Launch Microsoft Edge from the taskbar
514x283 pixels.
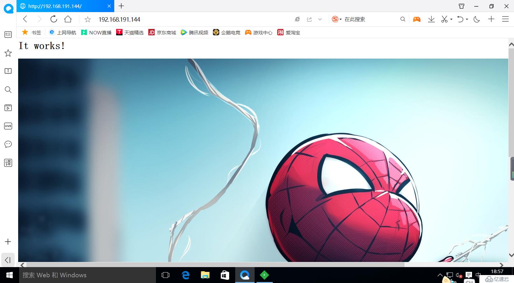(185, 275)
